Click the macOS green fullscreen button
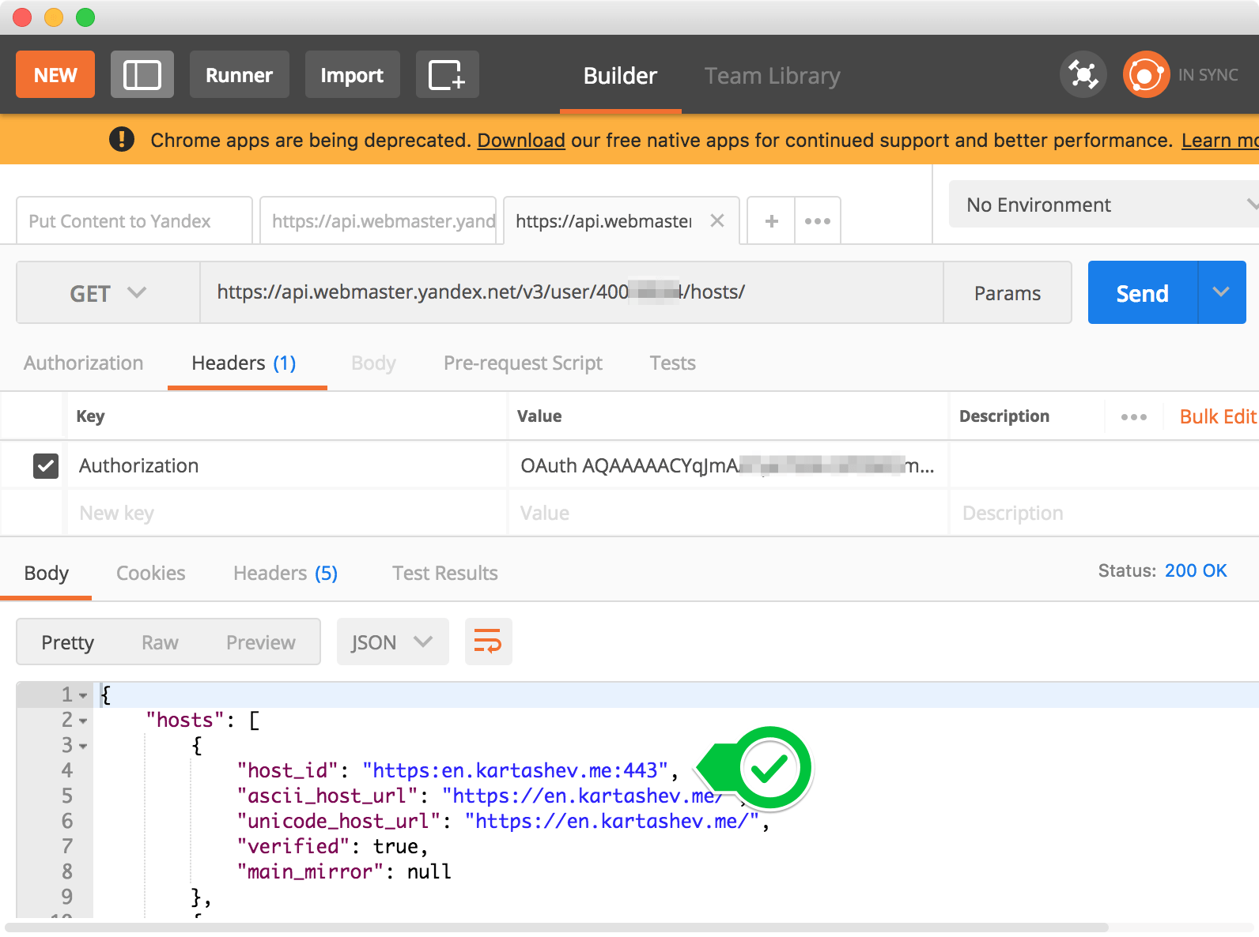 click(x=85, y=17)
